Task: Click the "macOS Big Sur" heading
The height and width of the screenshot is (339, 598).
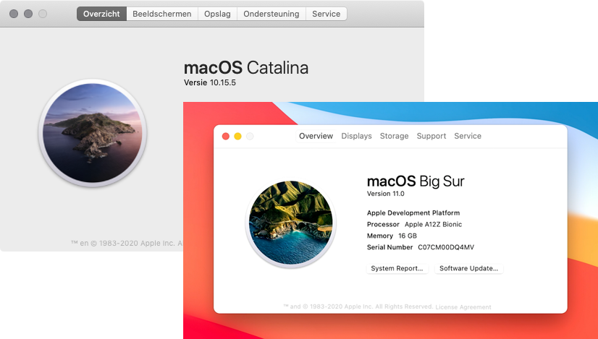Action: point(416,181)
